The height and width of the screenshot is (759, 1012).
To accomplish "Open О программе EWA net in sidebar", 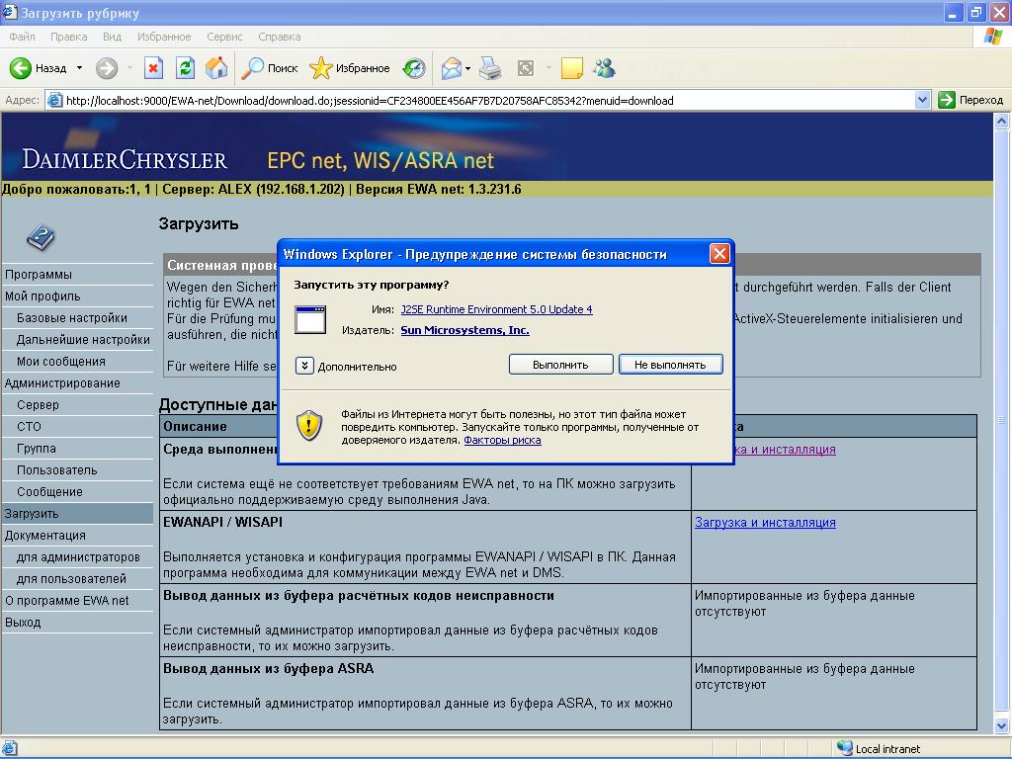I will click(66, 600).
